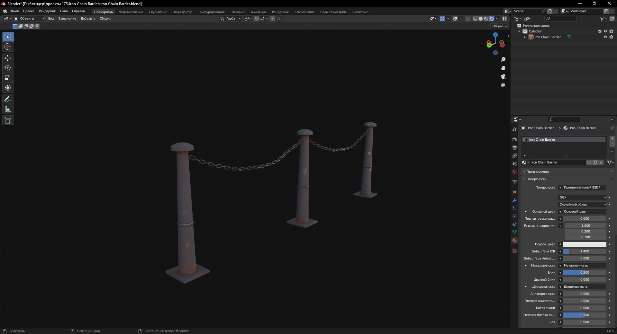Open the Добавить menu in viewport header
Screen dimensions: 617x334
click(x=88, y=19)
